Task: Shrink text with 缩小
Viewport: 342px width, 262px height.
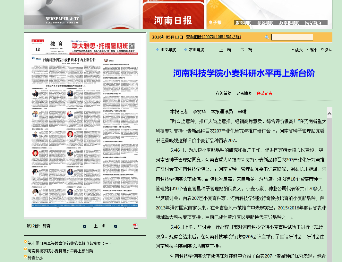Action: (313, 50)
